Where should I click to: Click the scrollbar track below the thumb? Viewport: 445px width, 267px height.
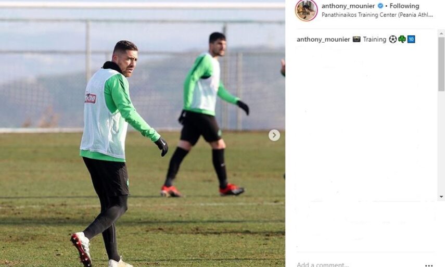tap(441, 142)
